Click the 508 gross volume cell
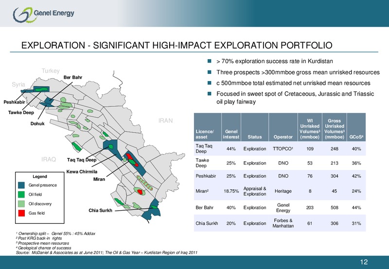This screenshot has height=269, width=389. tap(335, 207)
